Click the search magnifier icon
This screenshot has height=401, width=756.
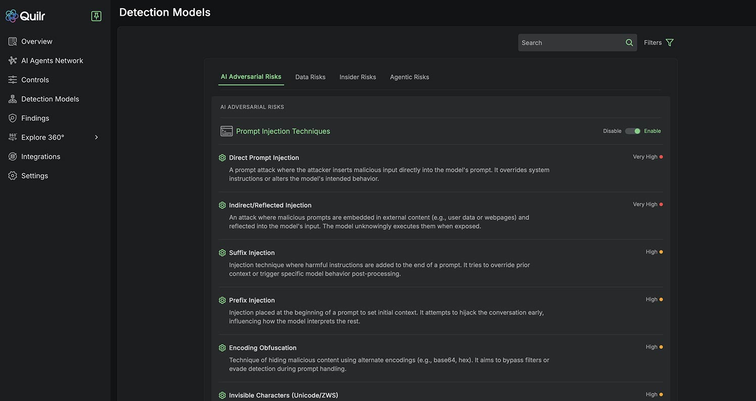(x=629, y=43)
